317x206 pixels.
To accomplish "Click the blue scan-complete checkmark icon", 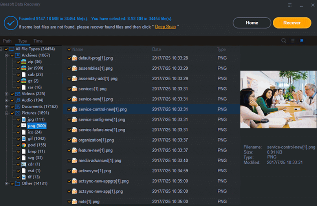I will [11, 23].
